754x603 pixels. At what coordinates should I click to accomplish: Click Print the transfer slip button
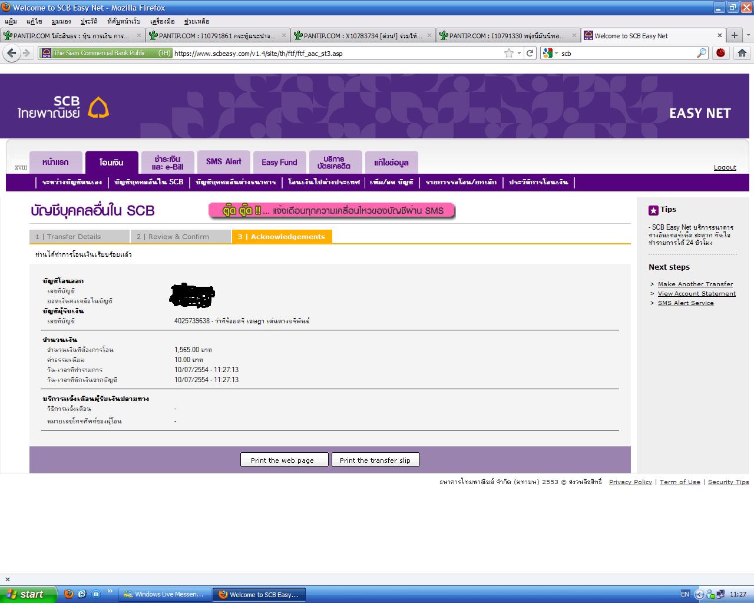[x=375, y=460]
